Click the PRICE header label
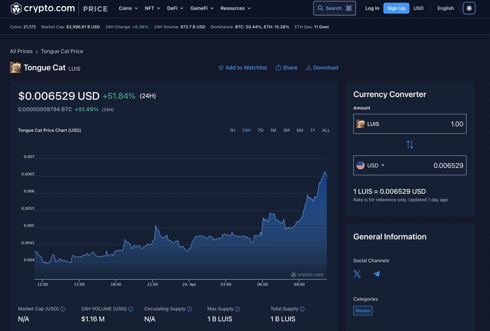The image size is (490, 331). 95,9
